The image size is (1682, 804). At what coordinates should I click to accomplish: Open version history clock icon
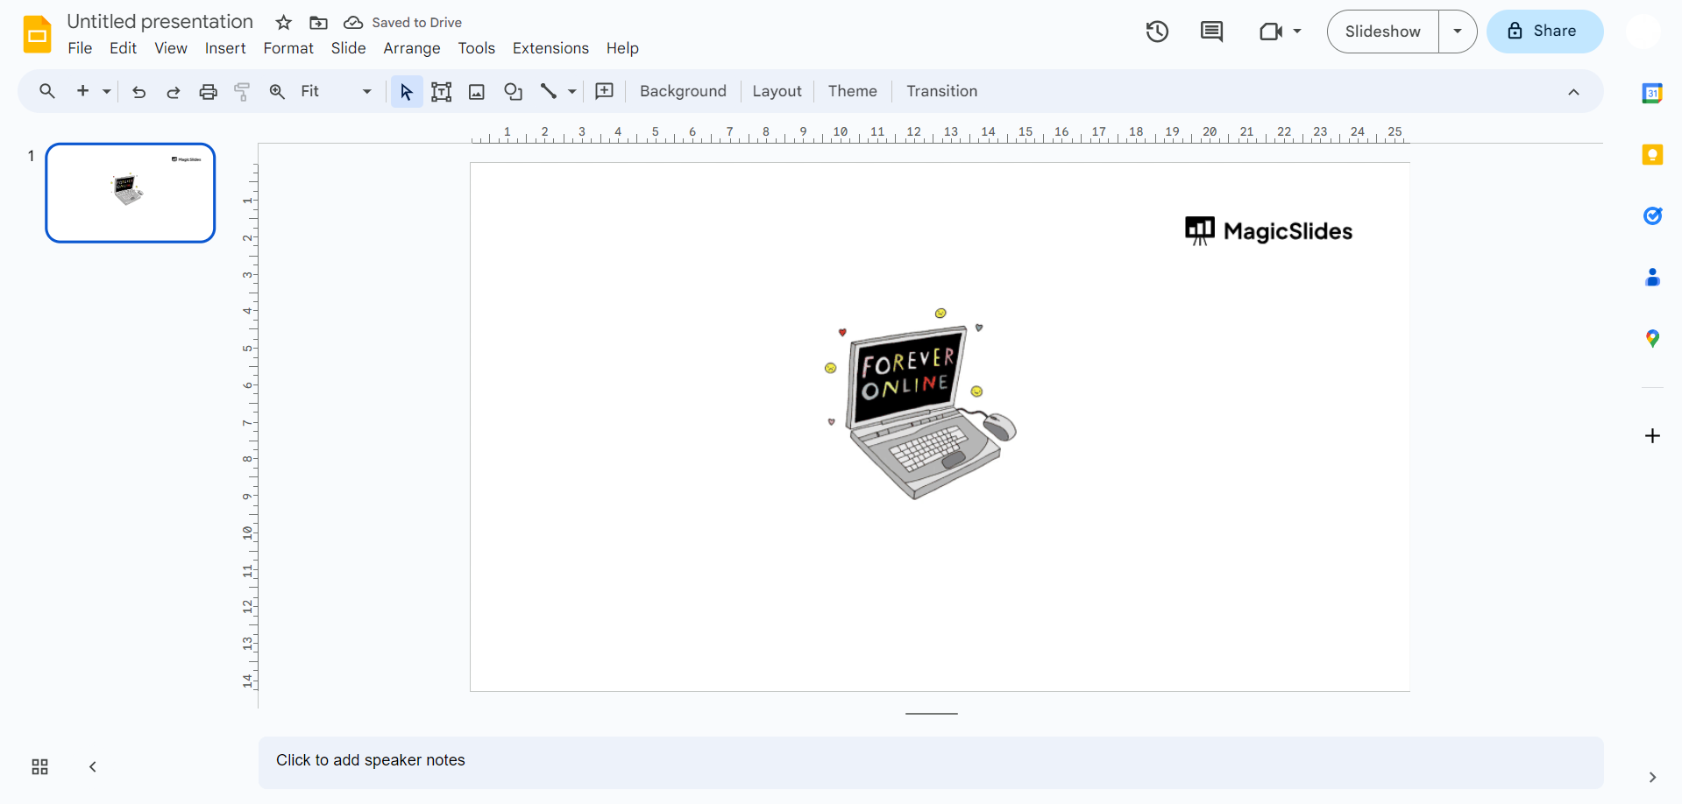(1157, 32)
